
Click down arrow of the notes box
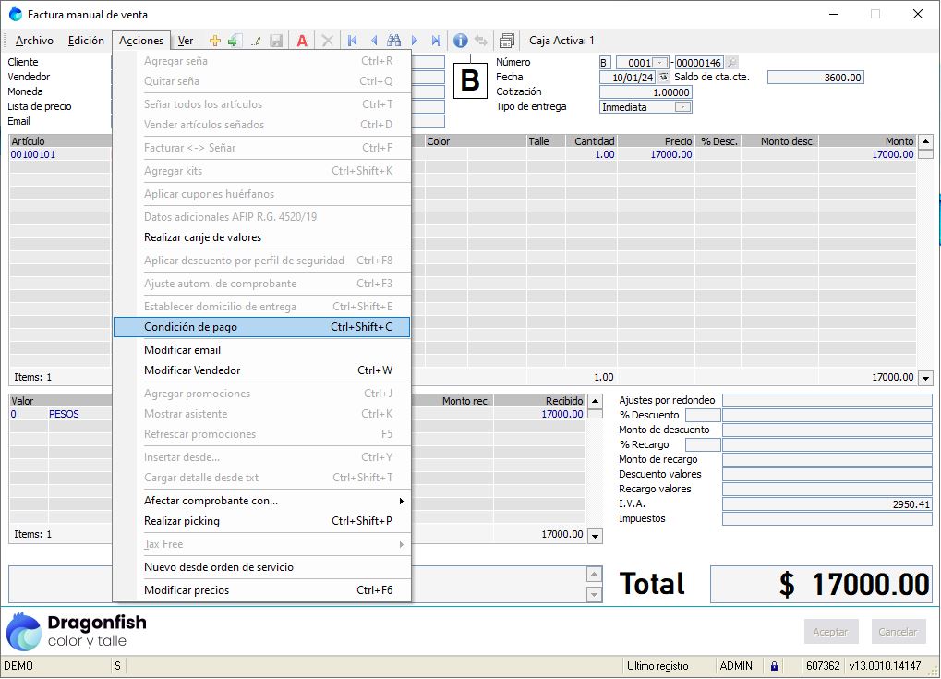click(594, 595)
